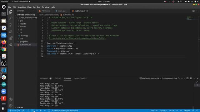This screenshot has height=112, width=200.
Task: Click the LF end-of-line indicator
Action: 177,111
